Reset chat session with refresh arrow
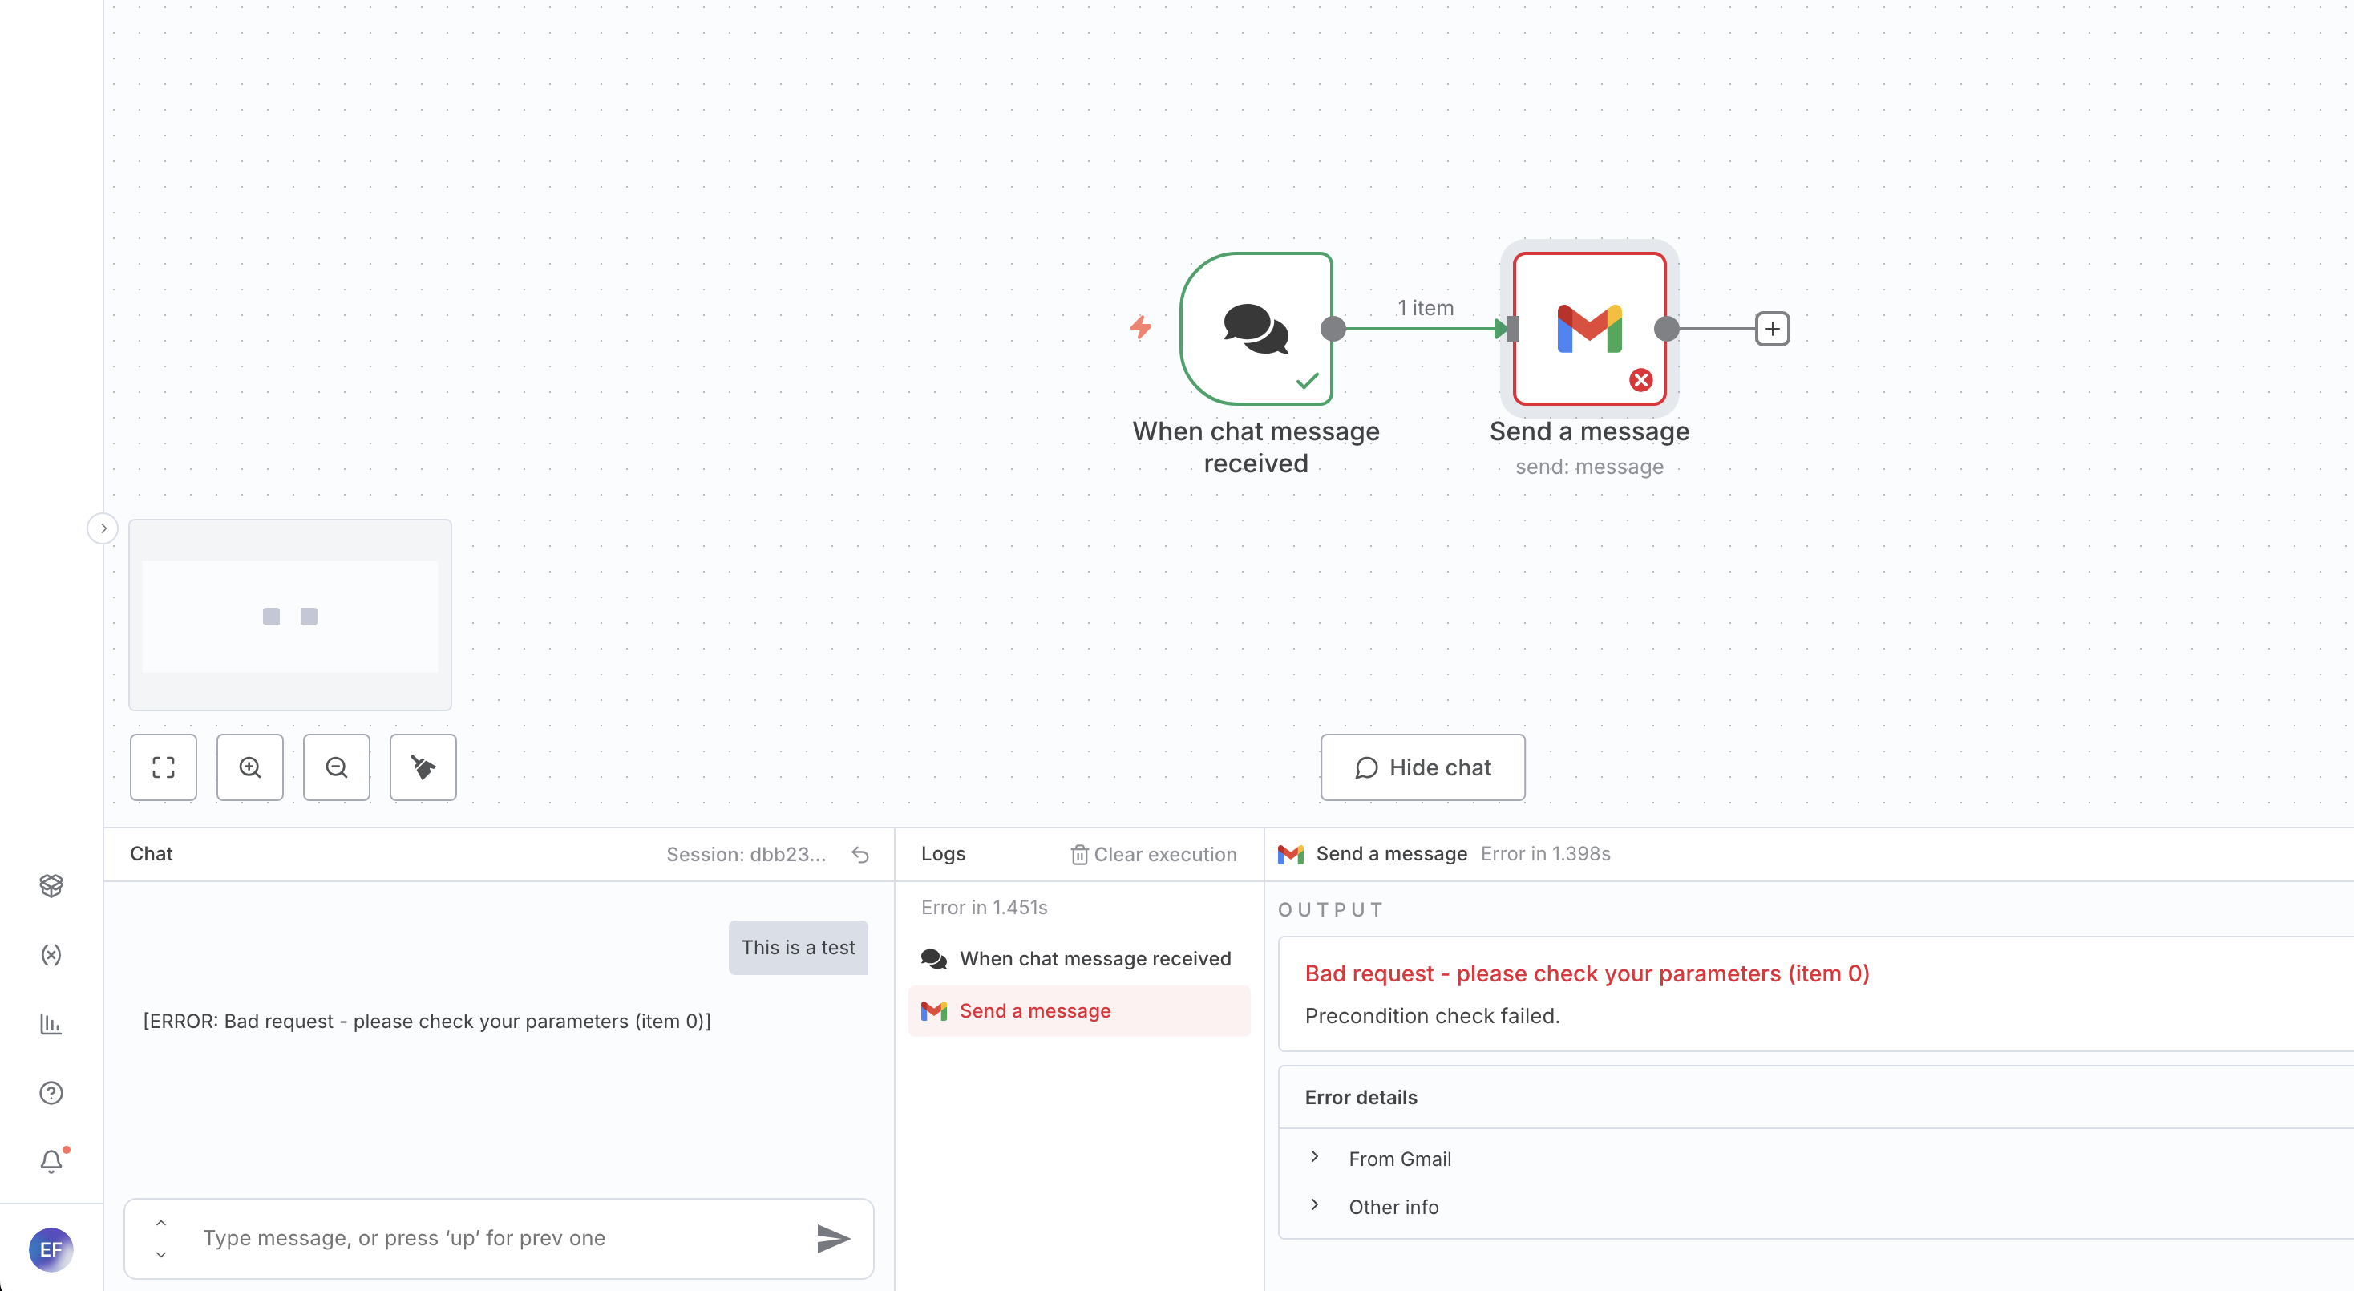The image size is (2354, 1291). coord(860,854)
